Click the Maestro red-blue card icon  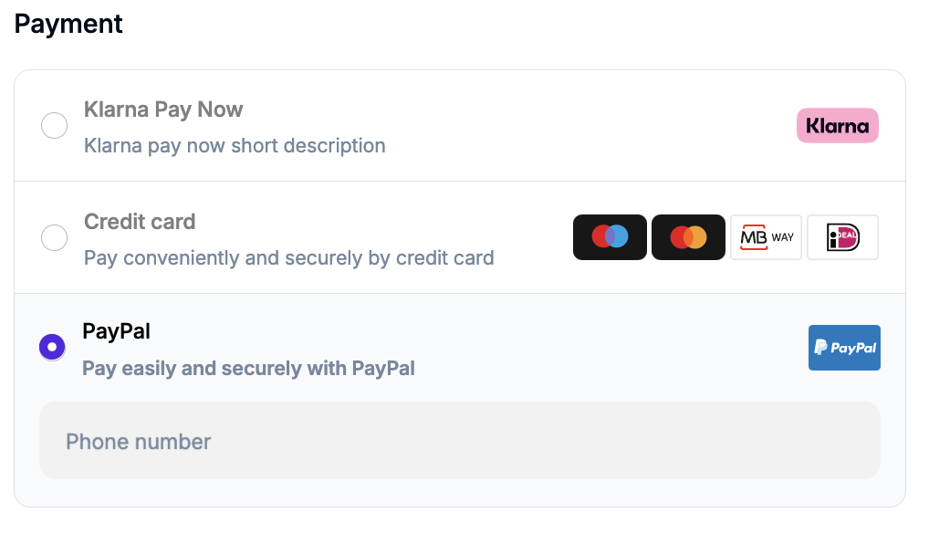pyautogui.click(x=610, y=237)
